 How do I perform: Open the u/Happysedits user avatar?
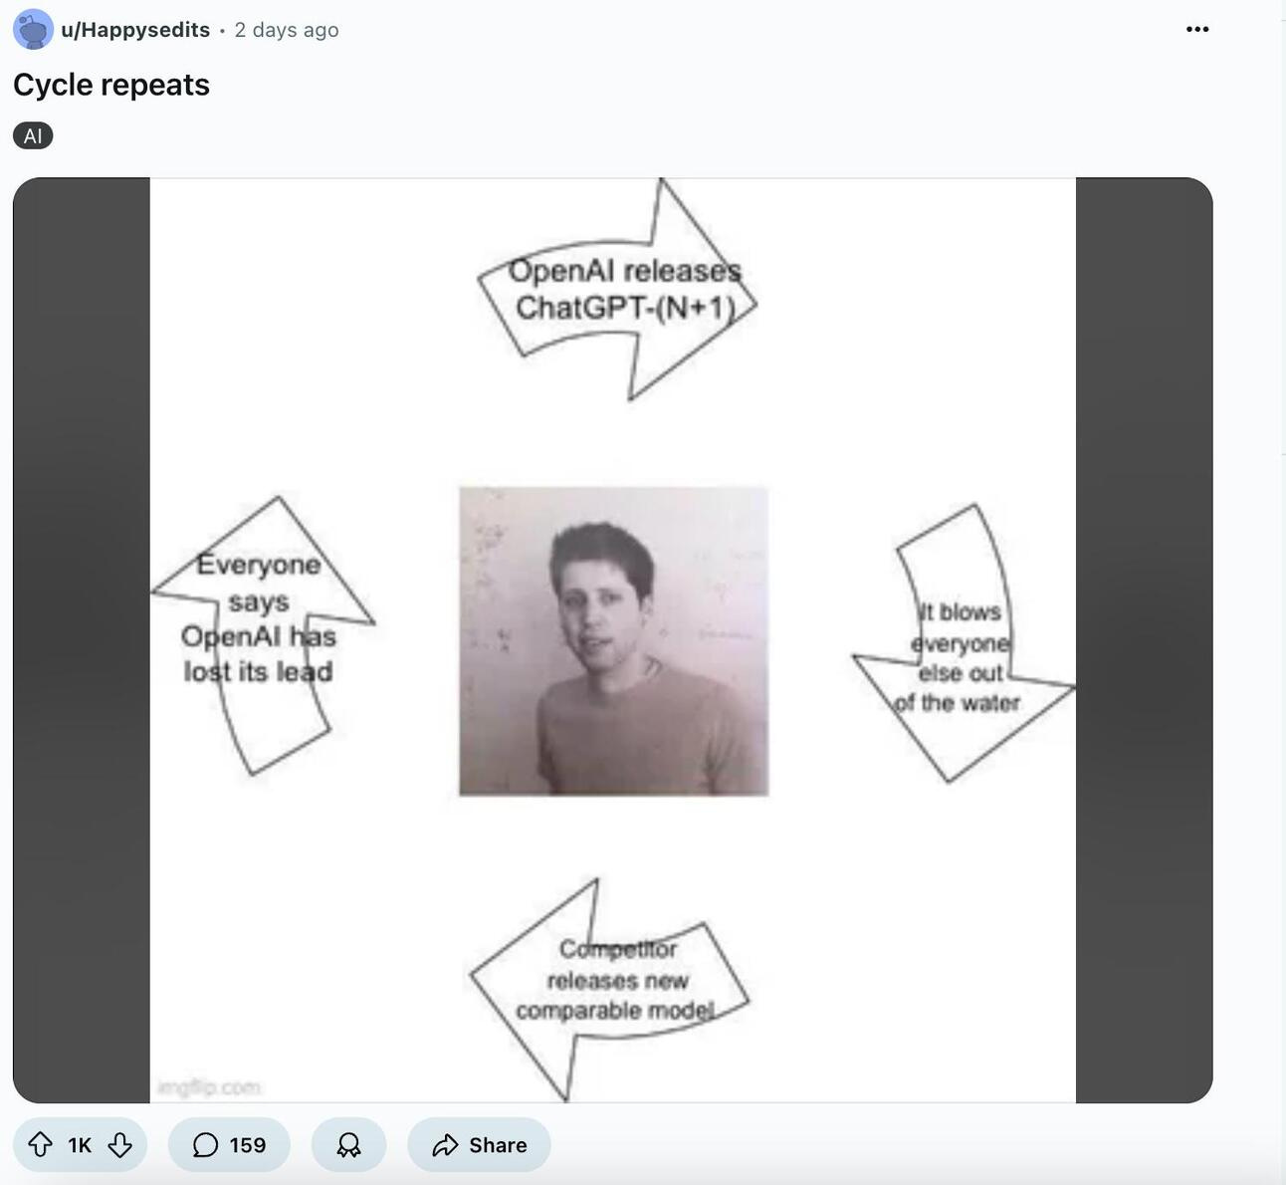[33, 30]
